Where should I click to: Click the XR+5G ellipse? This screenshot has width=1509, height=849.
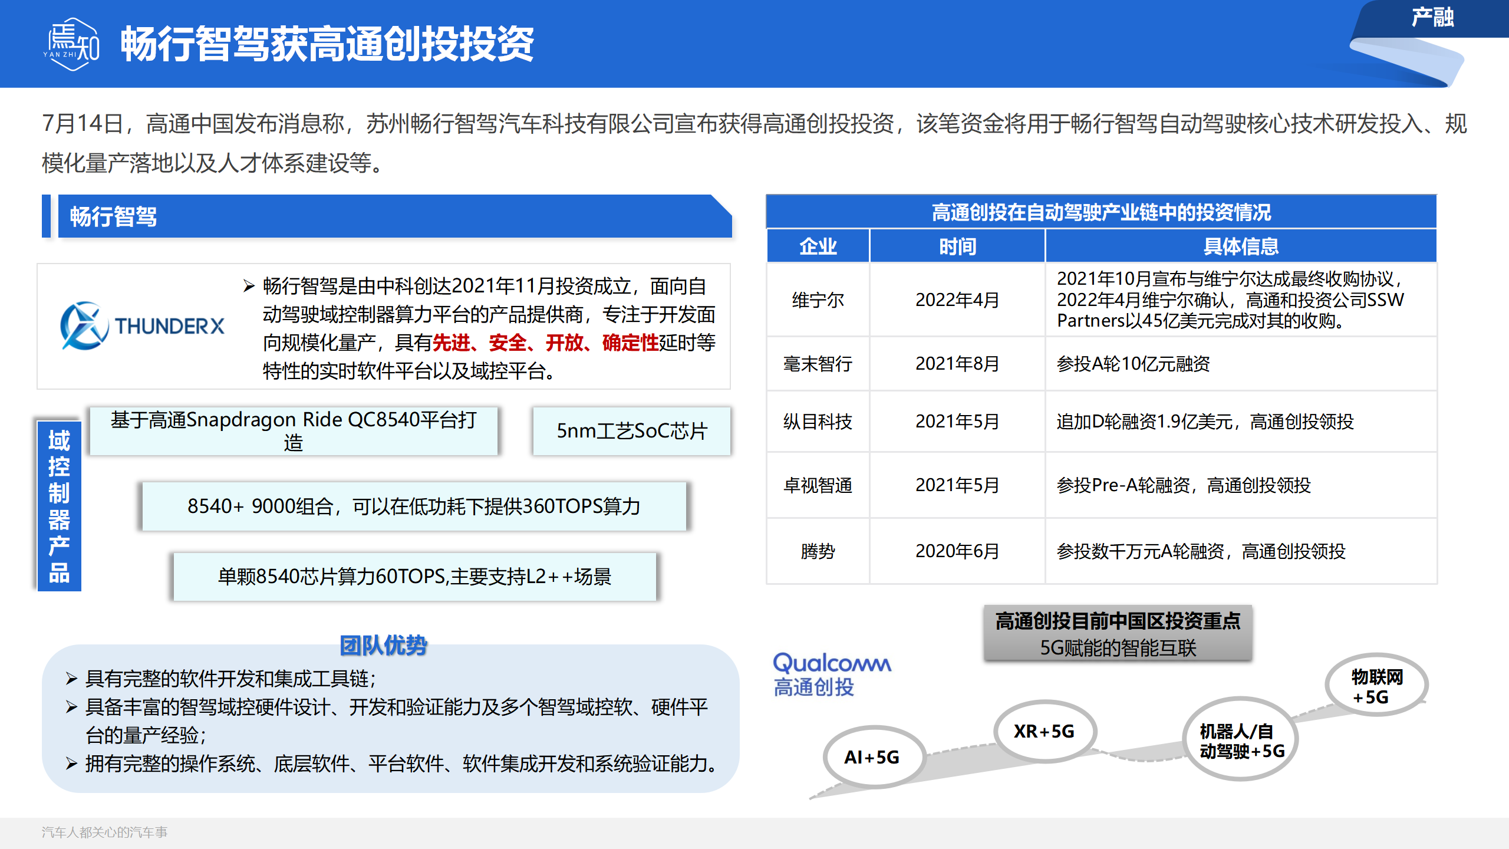(1045, 732)
